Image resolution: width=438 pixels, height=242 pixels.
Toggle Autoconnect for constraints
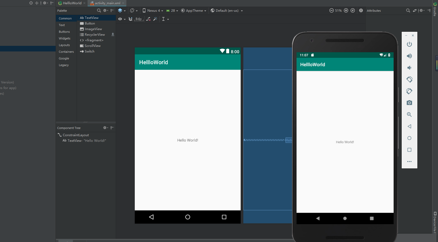tap(130, 19)
